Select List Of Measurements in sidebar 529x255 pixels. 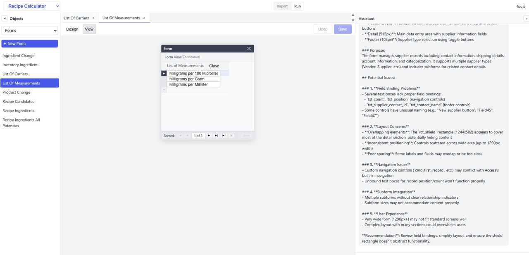pyautogui.click(x=30, y=83)
